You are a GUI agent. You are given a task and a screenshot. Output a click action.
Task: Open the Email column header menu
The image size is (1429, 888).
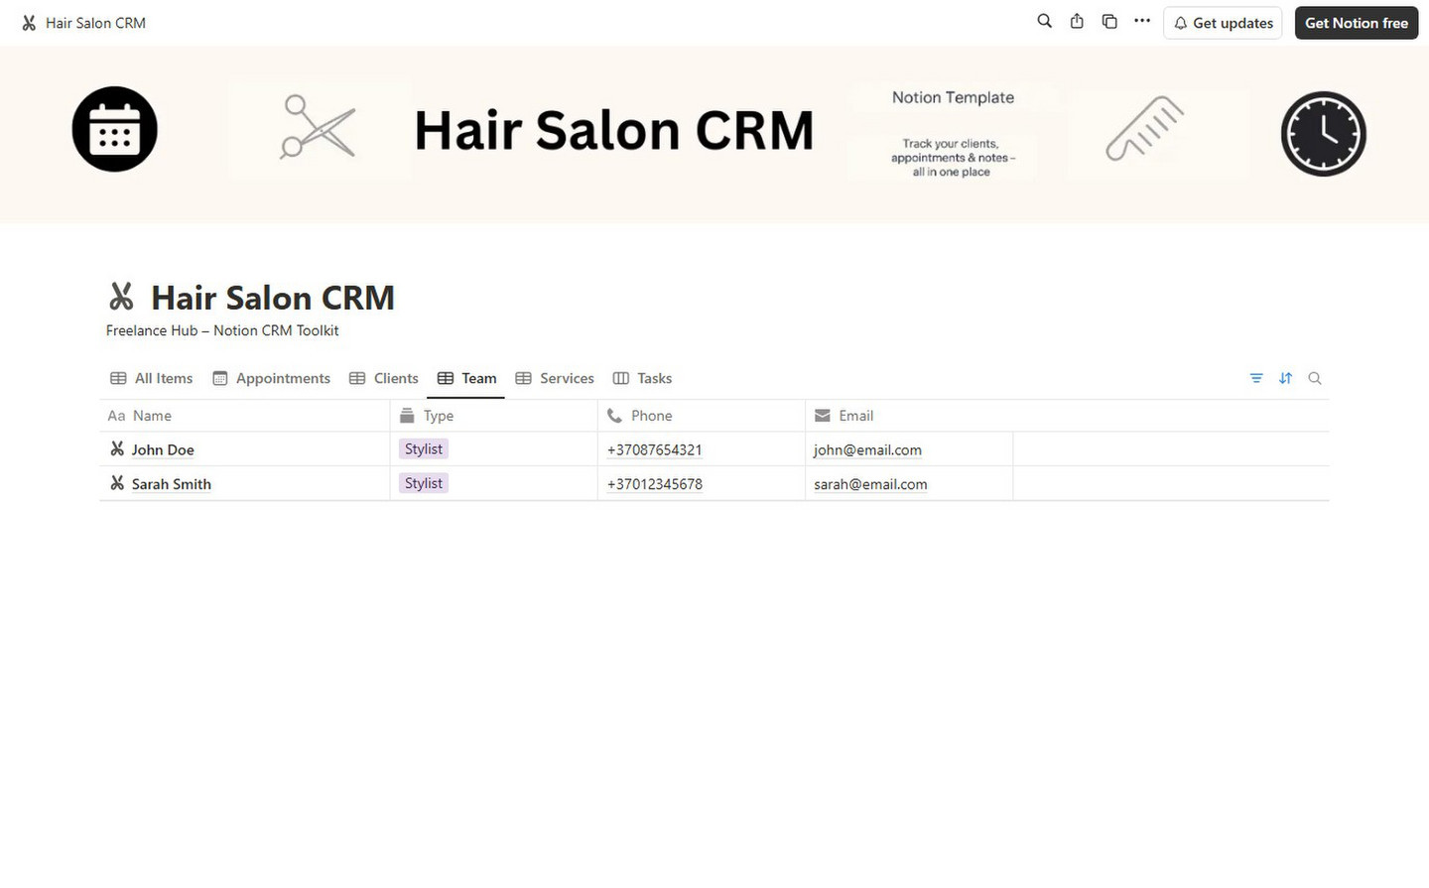[x=855, y=416]
